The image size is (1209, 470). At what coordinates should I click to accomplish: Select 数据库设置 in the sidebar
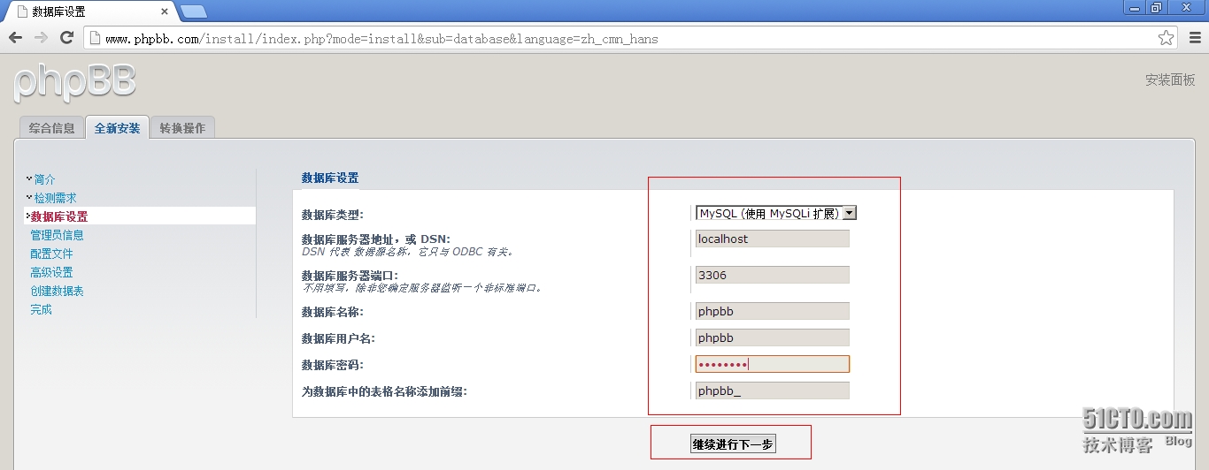[58, 216]
